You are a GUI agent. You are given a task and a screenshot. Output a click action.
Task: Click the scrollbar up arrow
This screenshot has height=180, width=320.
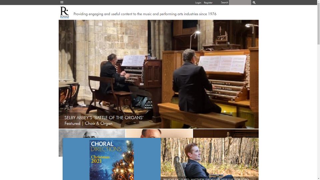click(318, 1)
